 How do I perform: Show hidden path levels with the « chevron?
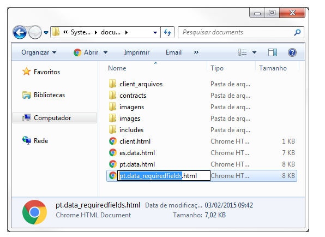tap(65, 32)
